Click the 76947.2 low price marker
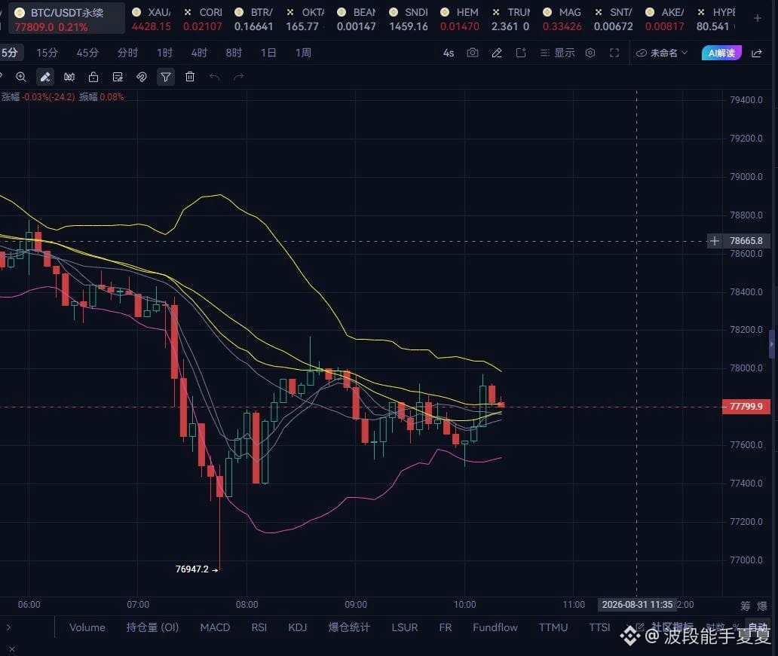Image resolution: width=778 pixels, height=656 pixels. [x=197, y=569]
